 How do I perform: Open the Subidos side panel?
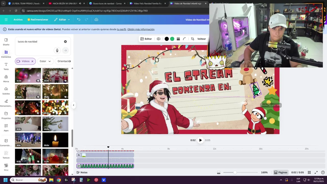tap(6, 91)
